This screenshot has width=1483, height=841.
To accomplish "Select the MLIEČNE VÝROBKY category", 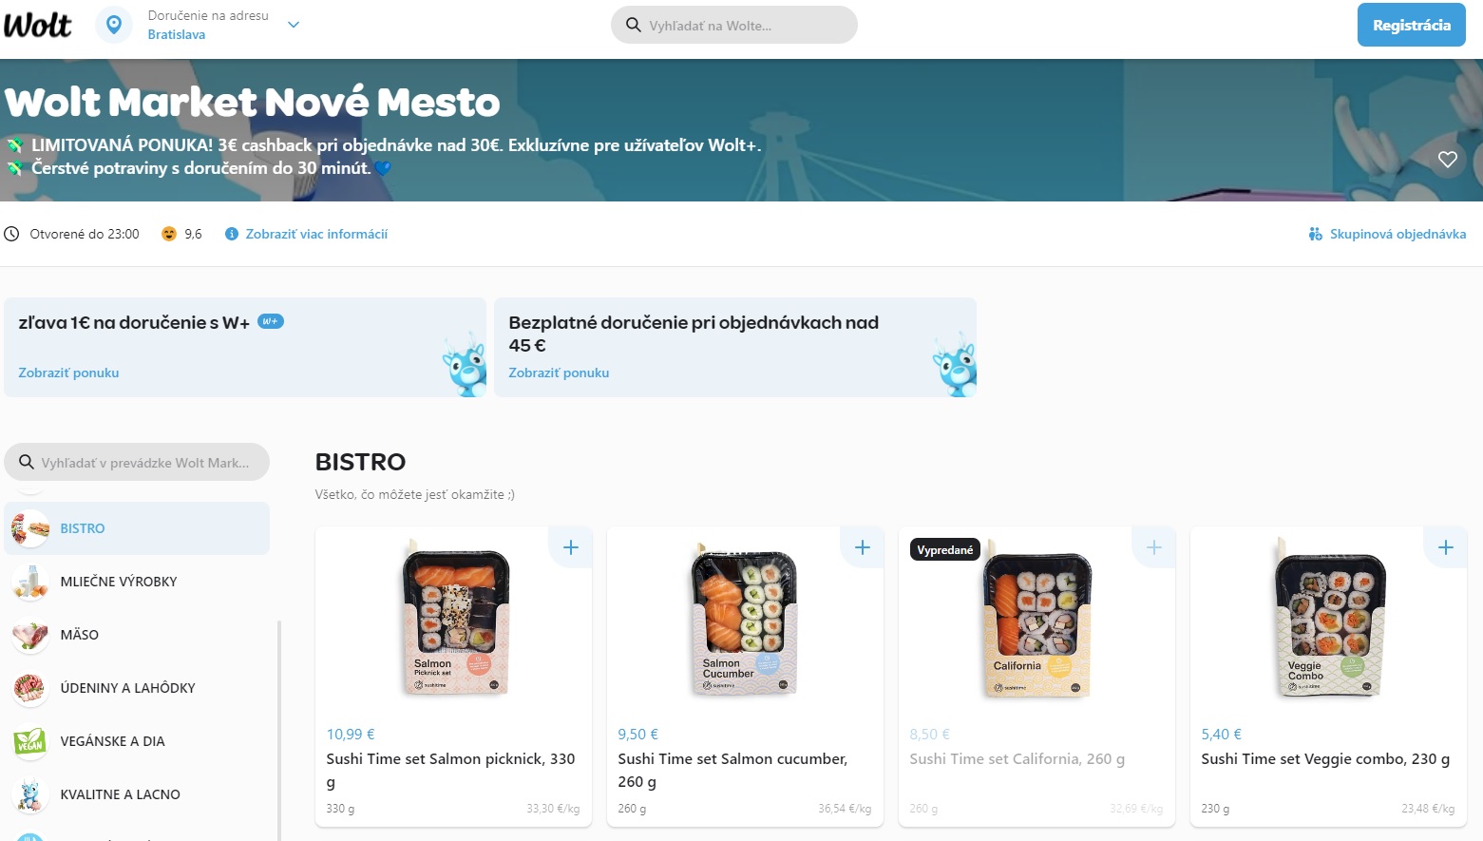I will click(x=119, y=582).
